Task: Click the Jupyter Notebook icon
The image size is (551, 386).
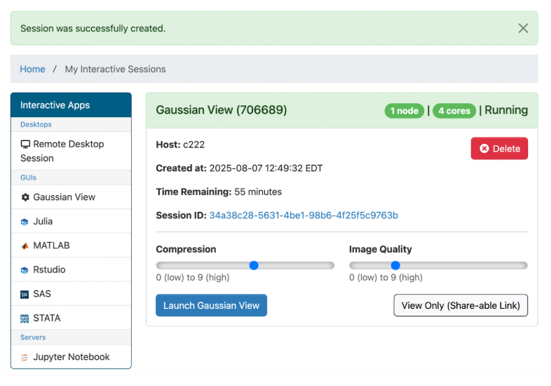Action: pyautogui.click(x=25, y=357)
